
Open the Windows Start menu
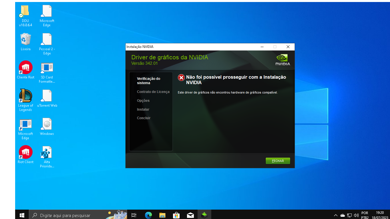(22, 215)
